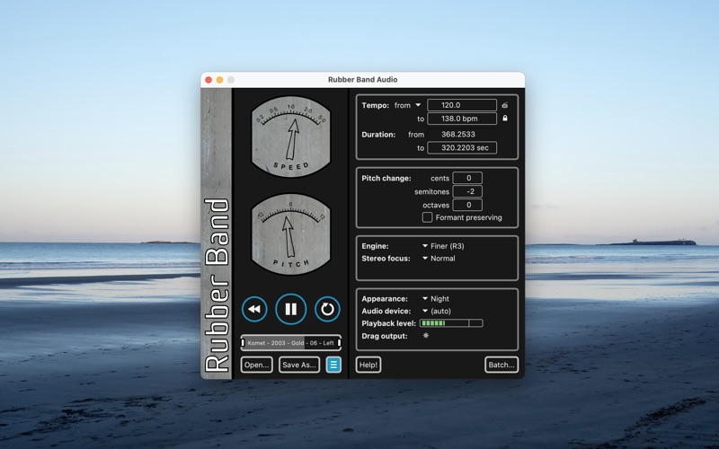Click the PITCH dial
This screenshot has height=449, width=719.
click(290, 234)
